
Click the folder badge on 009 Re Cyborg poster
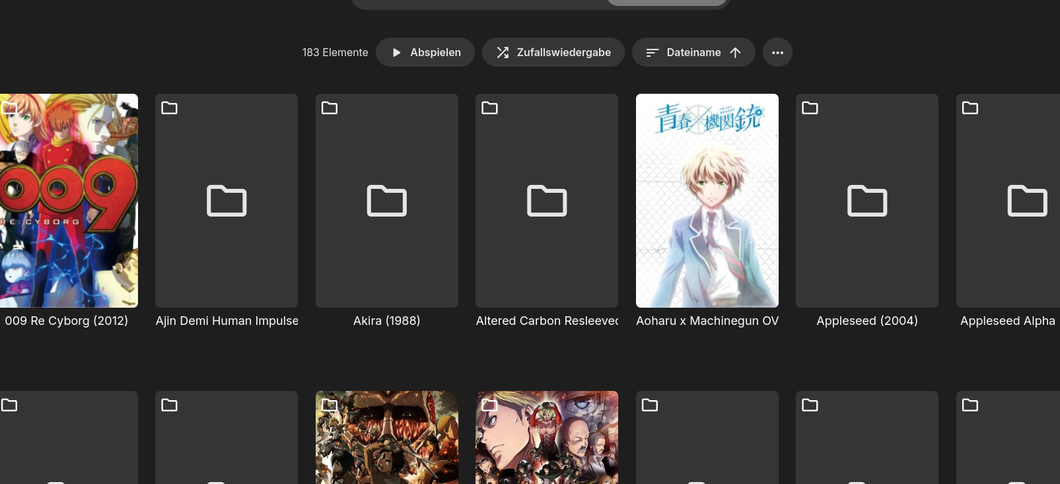point(9,108)
